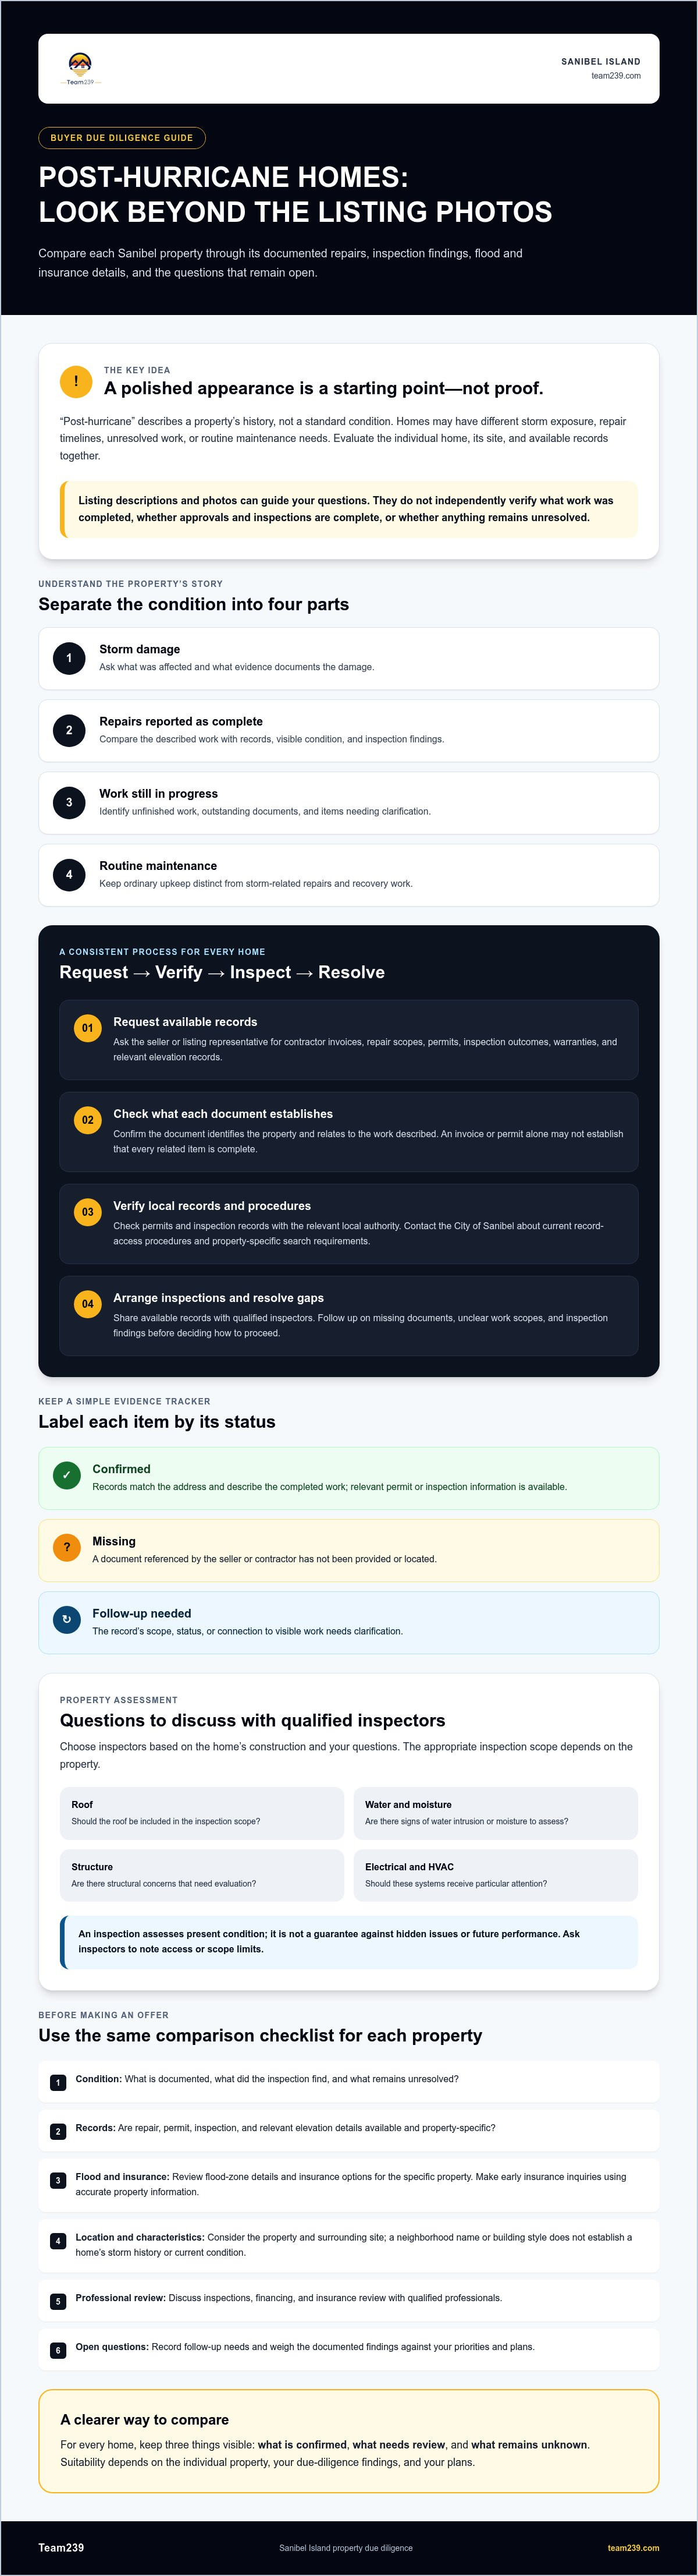Open the team239.com footer link

point(633,2548)
